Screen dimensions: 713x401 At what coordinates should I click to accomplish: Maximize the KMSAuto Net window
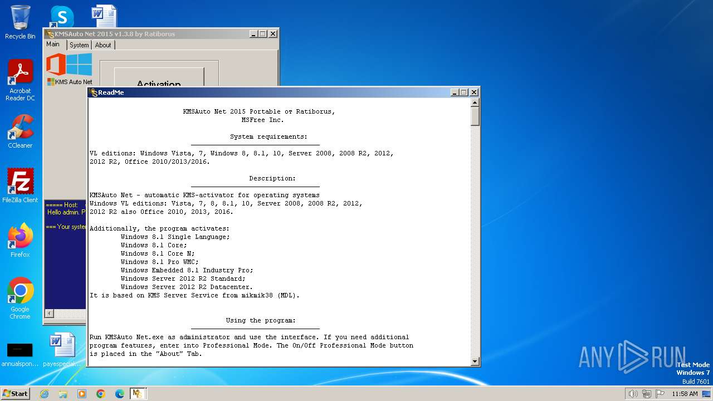tap(263, 34)
